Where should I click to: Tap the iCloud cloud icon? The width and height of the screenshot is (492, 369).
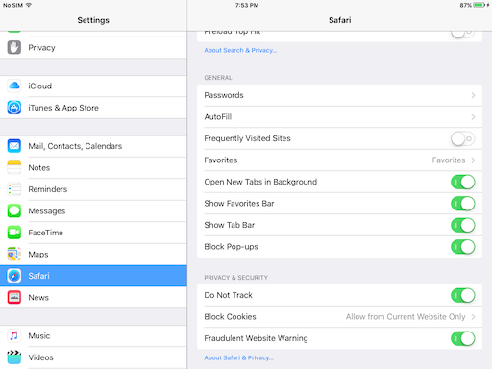click(x=14, y=86)
